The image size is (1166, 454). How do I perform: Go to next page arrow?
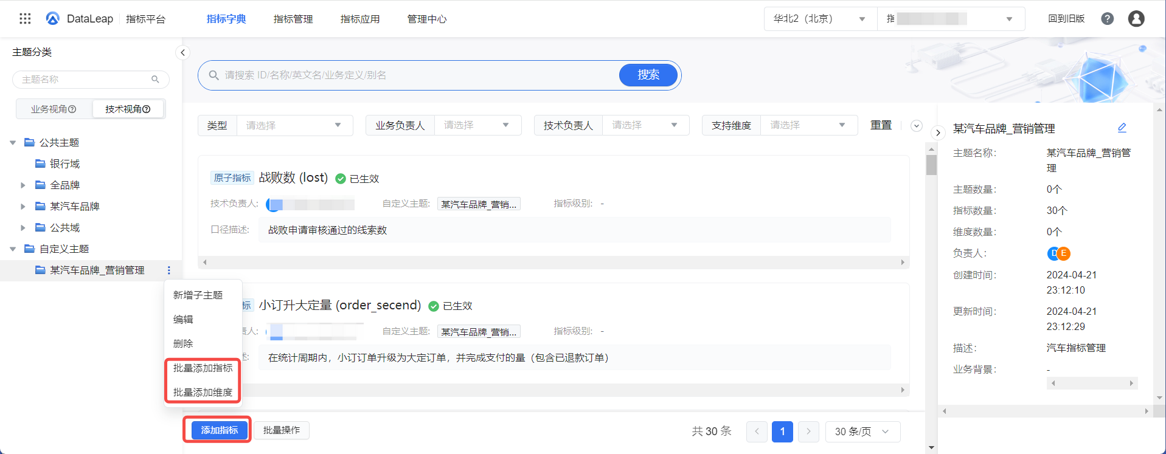click(808, 432)
